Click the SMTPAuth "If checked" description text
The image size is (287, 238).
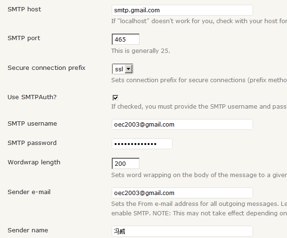198,107
